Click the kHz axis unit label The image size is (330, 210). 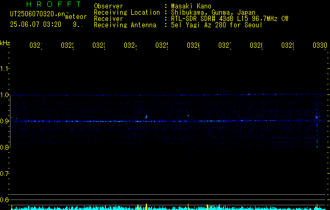click(x=5, y=43)
